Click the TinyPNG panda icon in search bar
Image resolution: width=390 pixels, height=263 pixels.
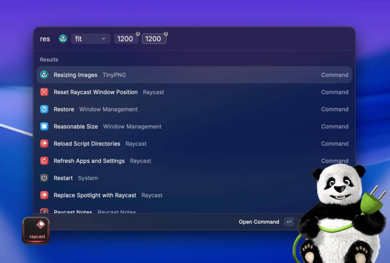click(x=63, y=38)
